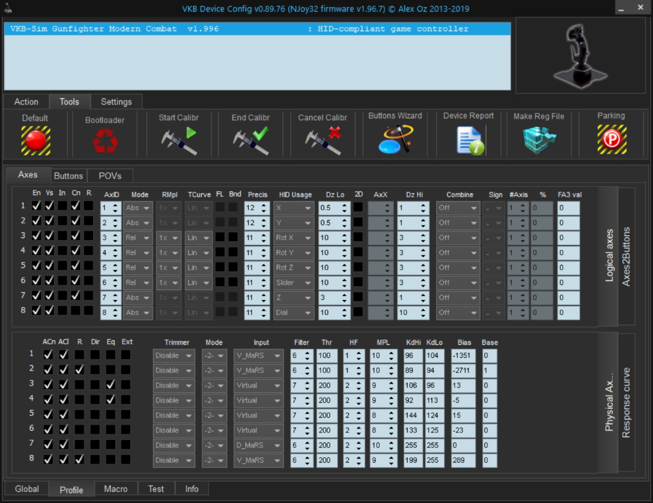The height and width of the screenshot is (503, 653).
Task: Start calibration with the Start Calibr icon
Action: tap(179, 141)
